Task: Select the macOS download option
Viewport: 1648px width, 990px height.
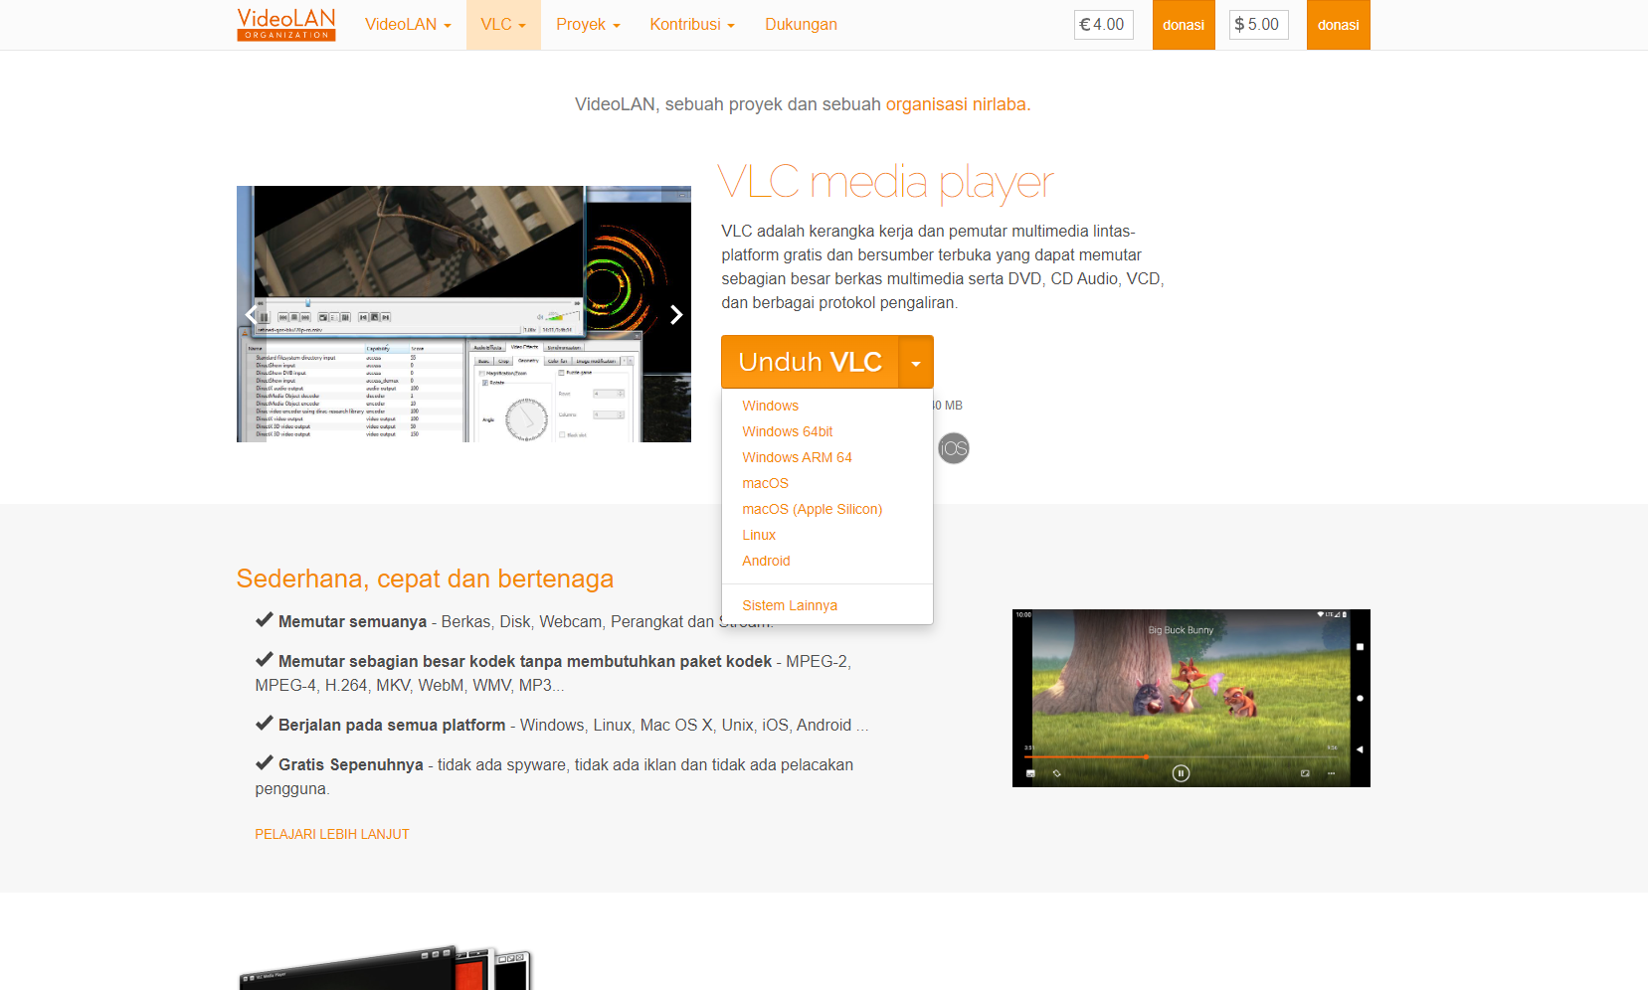Action: point(765,483)
